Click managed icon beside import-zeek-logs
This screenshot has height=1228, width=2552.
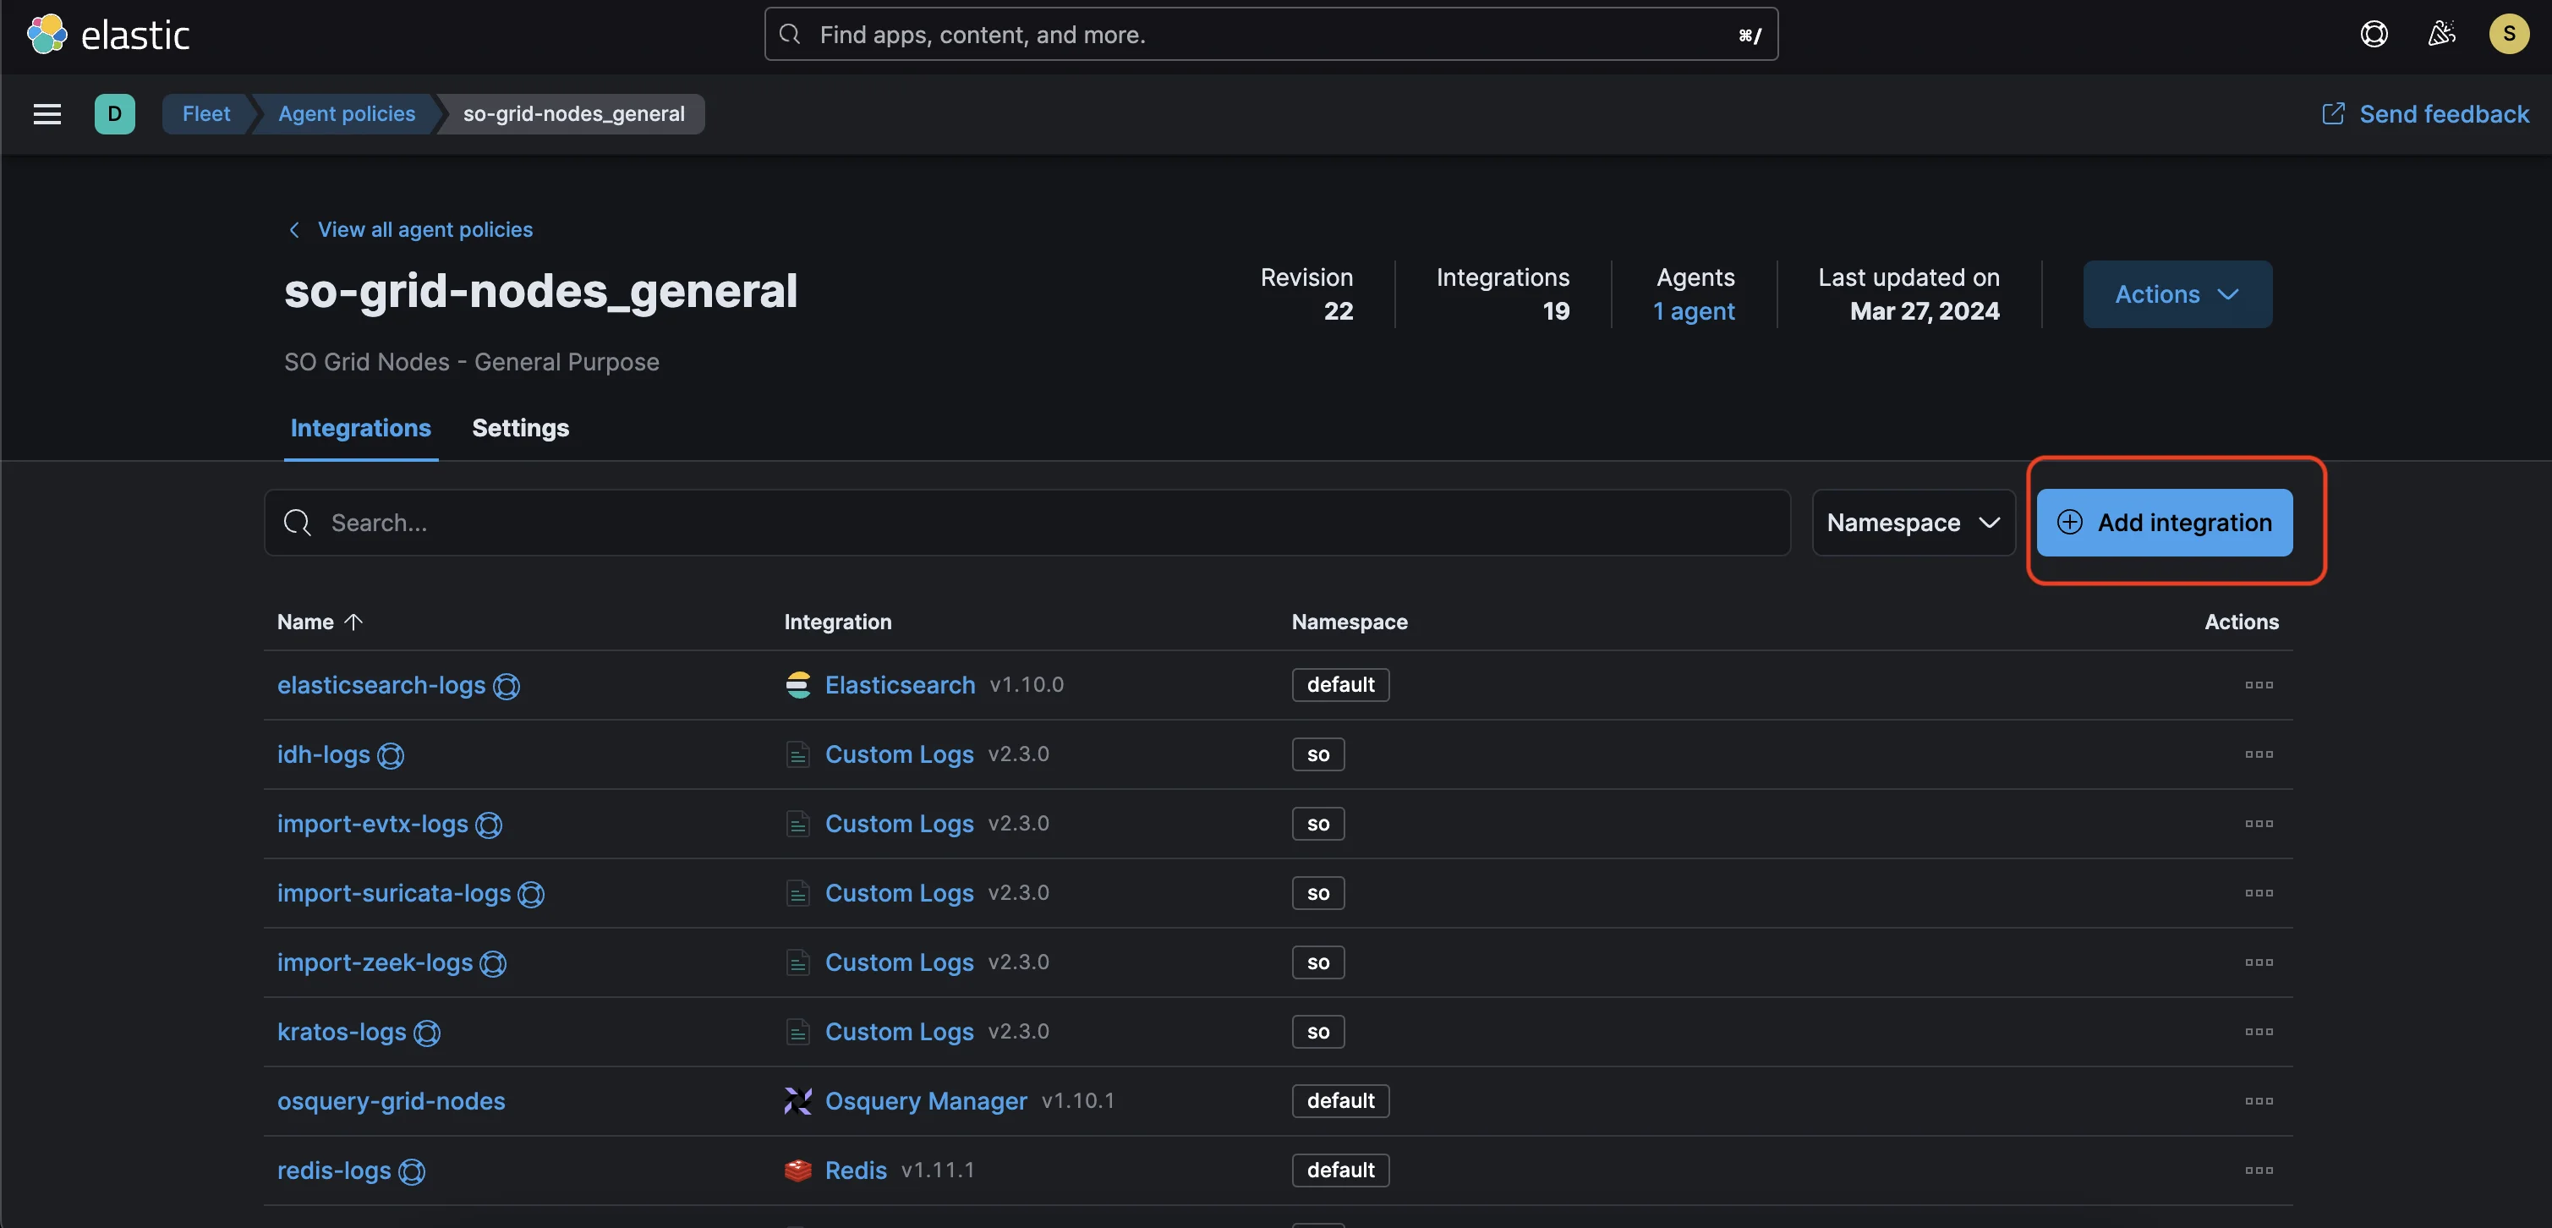click(492, 963)
